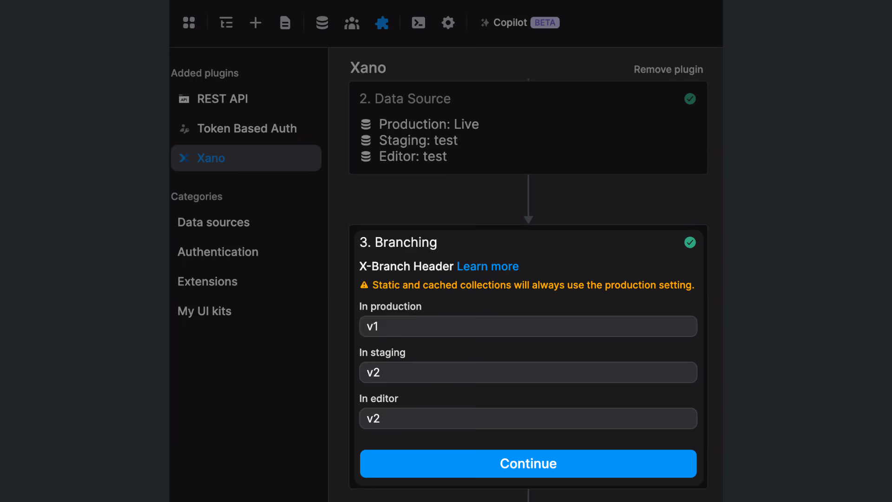Open Extensions category
This screenshot has width=892, height=502.
(x=207, y=282)
